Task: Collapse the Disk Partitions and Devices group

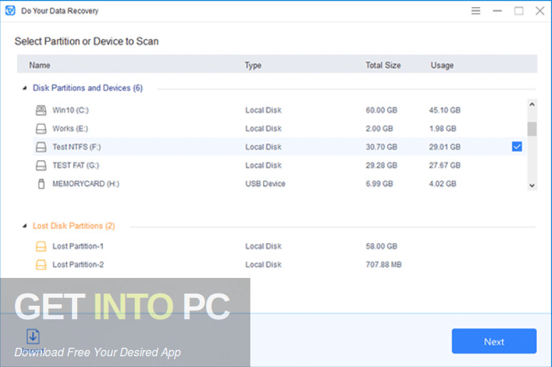Action: tap(24, 88)
